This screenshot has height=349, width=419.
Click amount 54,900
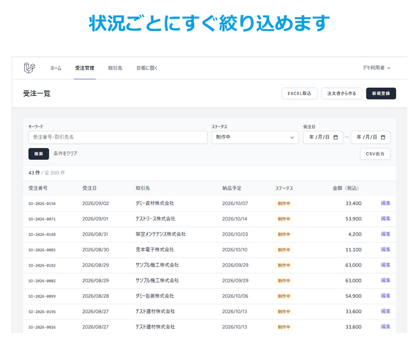[x=353, y=296]
